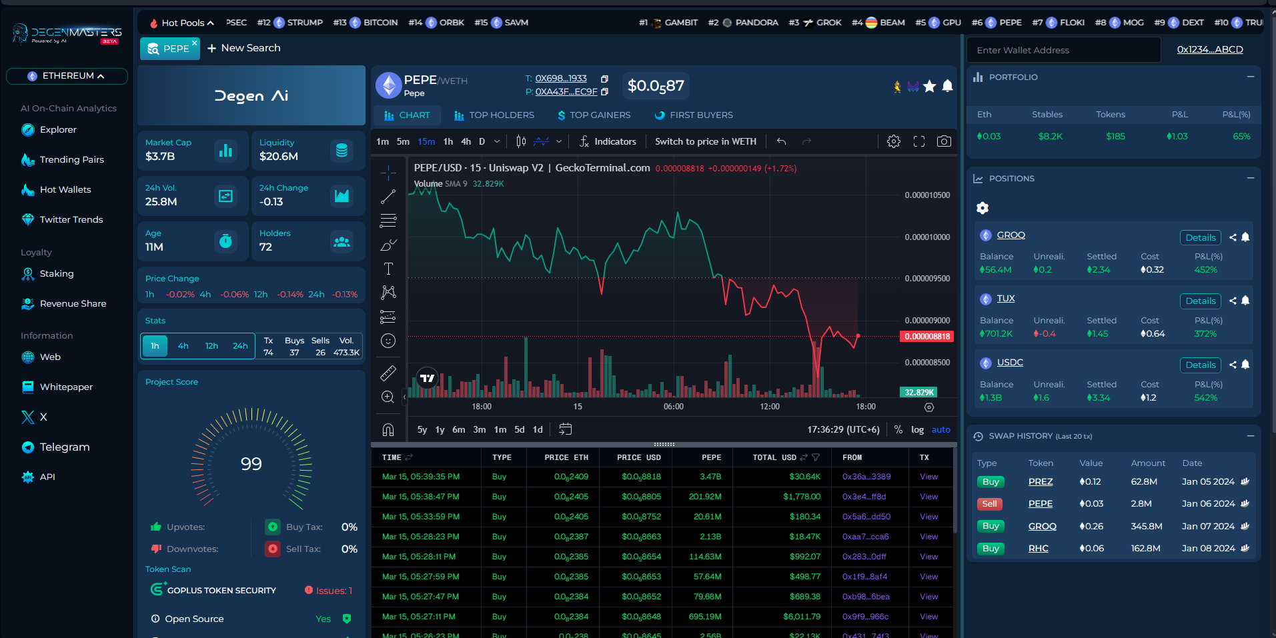Image resolution: width=1276 pixels, height=638 pixels.
Task: Open candle chart type selector
Action: pyautogui.click(x=521, y=141)
